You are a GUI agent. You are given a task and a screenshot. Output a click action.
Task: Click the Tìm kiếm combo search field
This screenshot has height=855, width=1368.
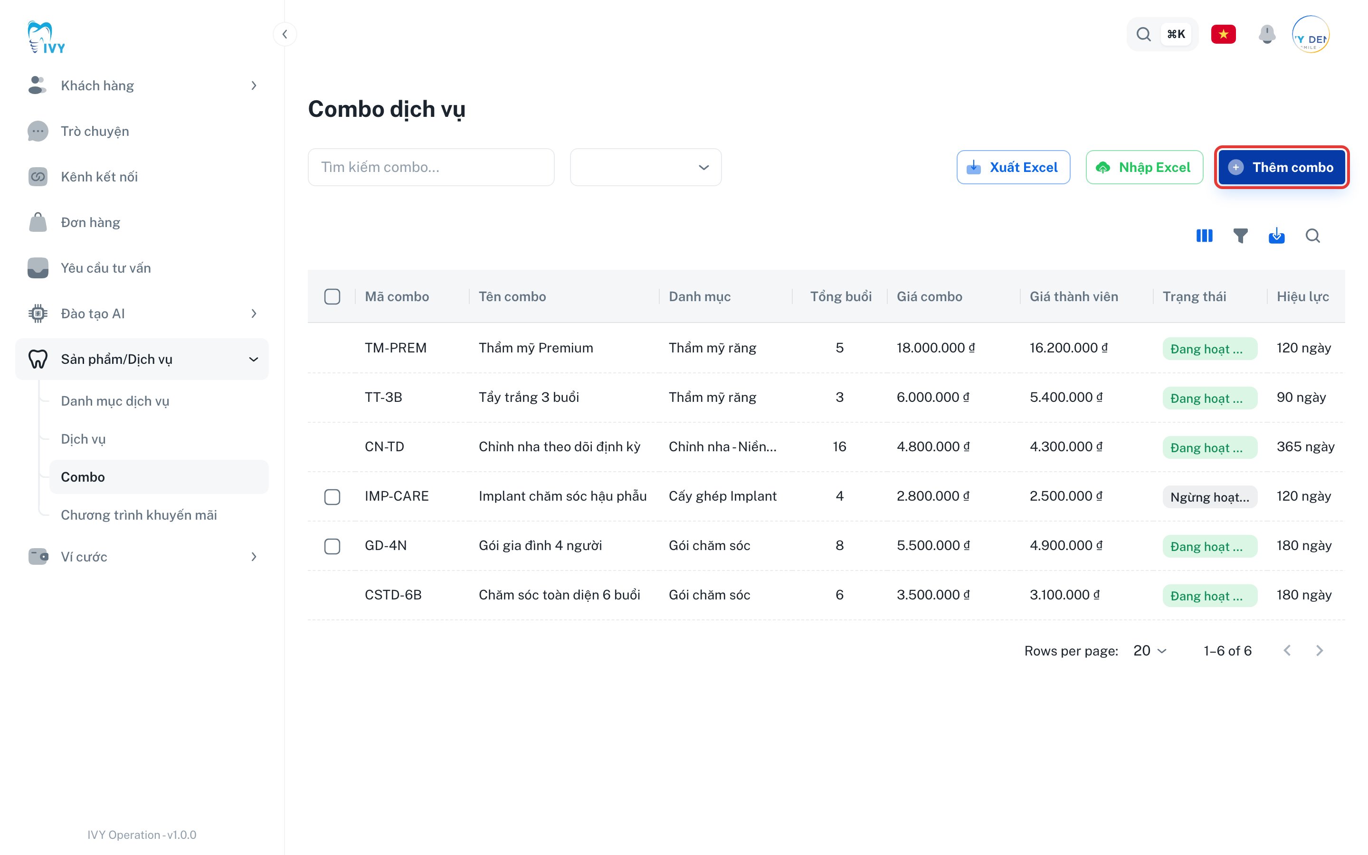[431, 167]
